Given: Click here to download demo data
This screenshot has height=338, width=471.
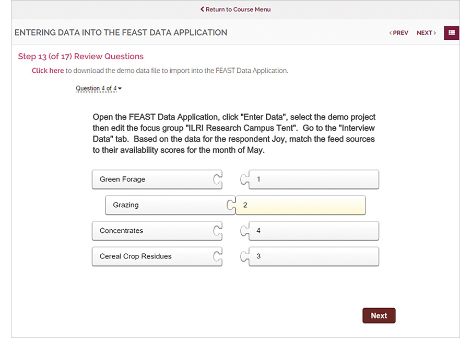Looking at the screenshot, I should click(x=48, y=71).
